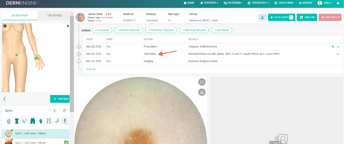The image size is (344, 144).
Task: Filter spots by pelvis region
Action: (x=32, y=121)
